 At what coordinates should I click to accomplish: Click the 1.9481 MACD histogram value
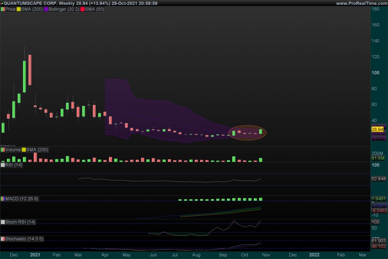pyautogui.click(x=379, y=199)
